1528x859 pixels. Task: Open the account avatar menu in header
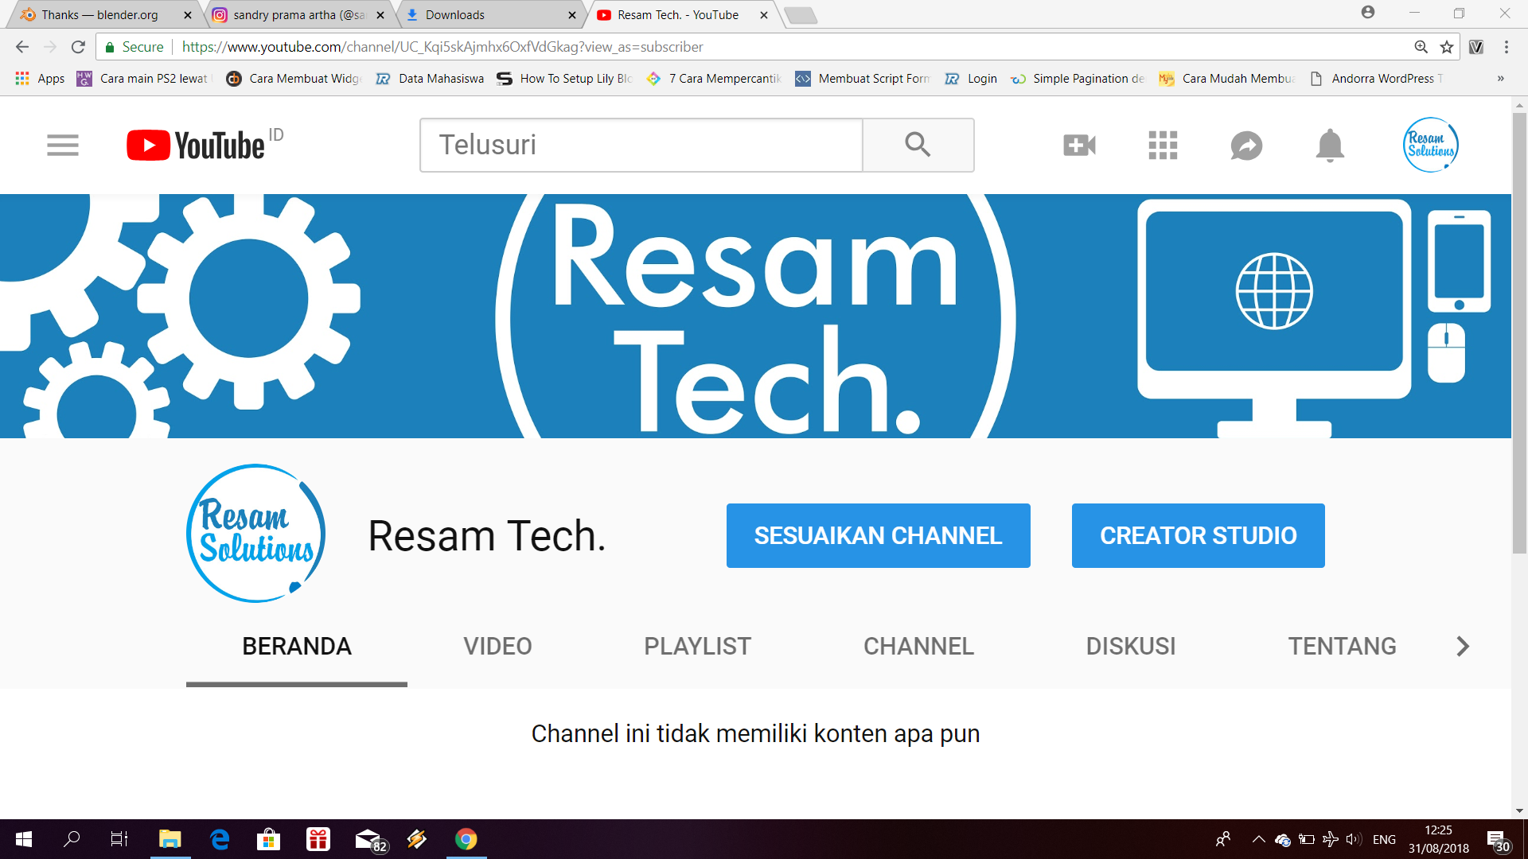click(x=1430, y=145)
